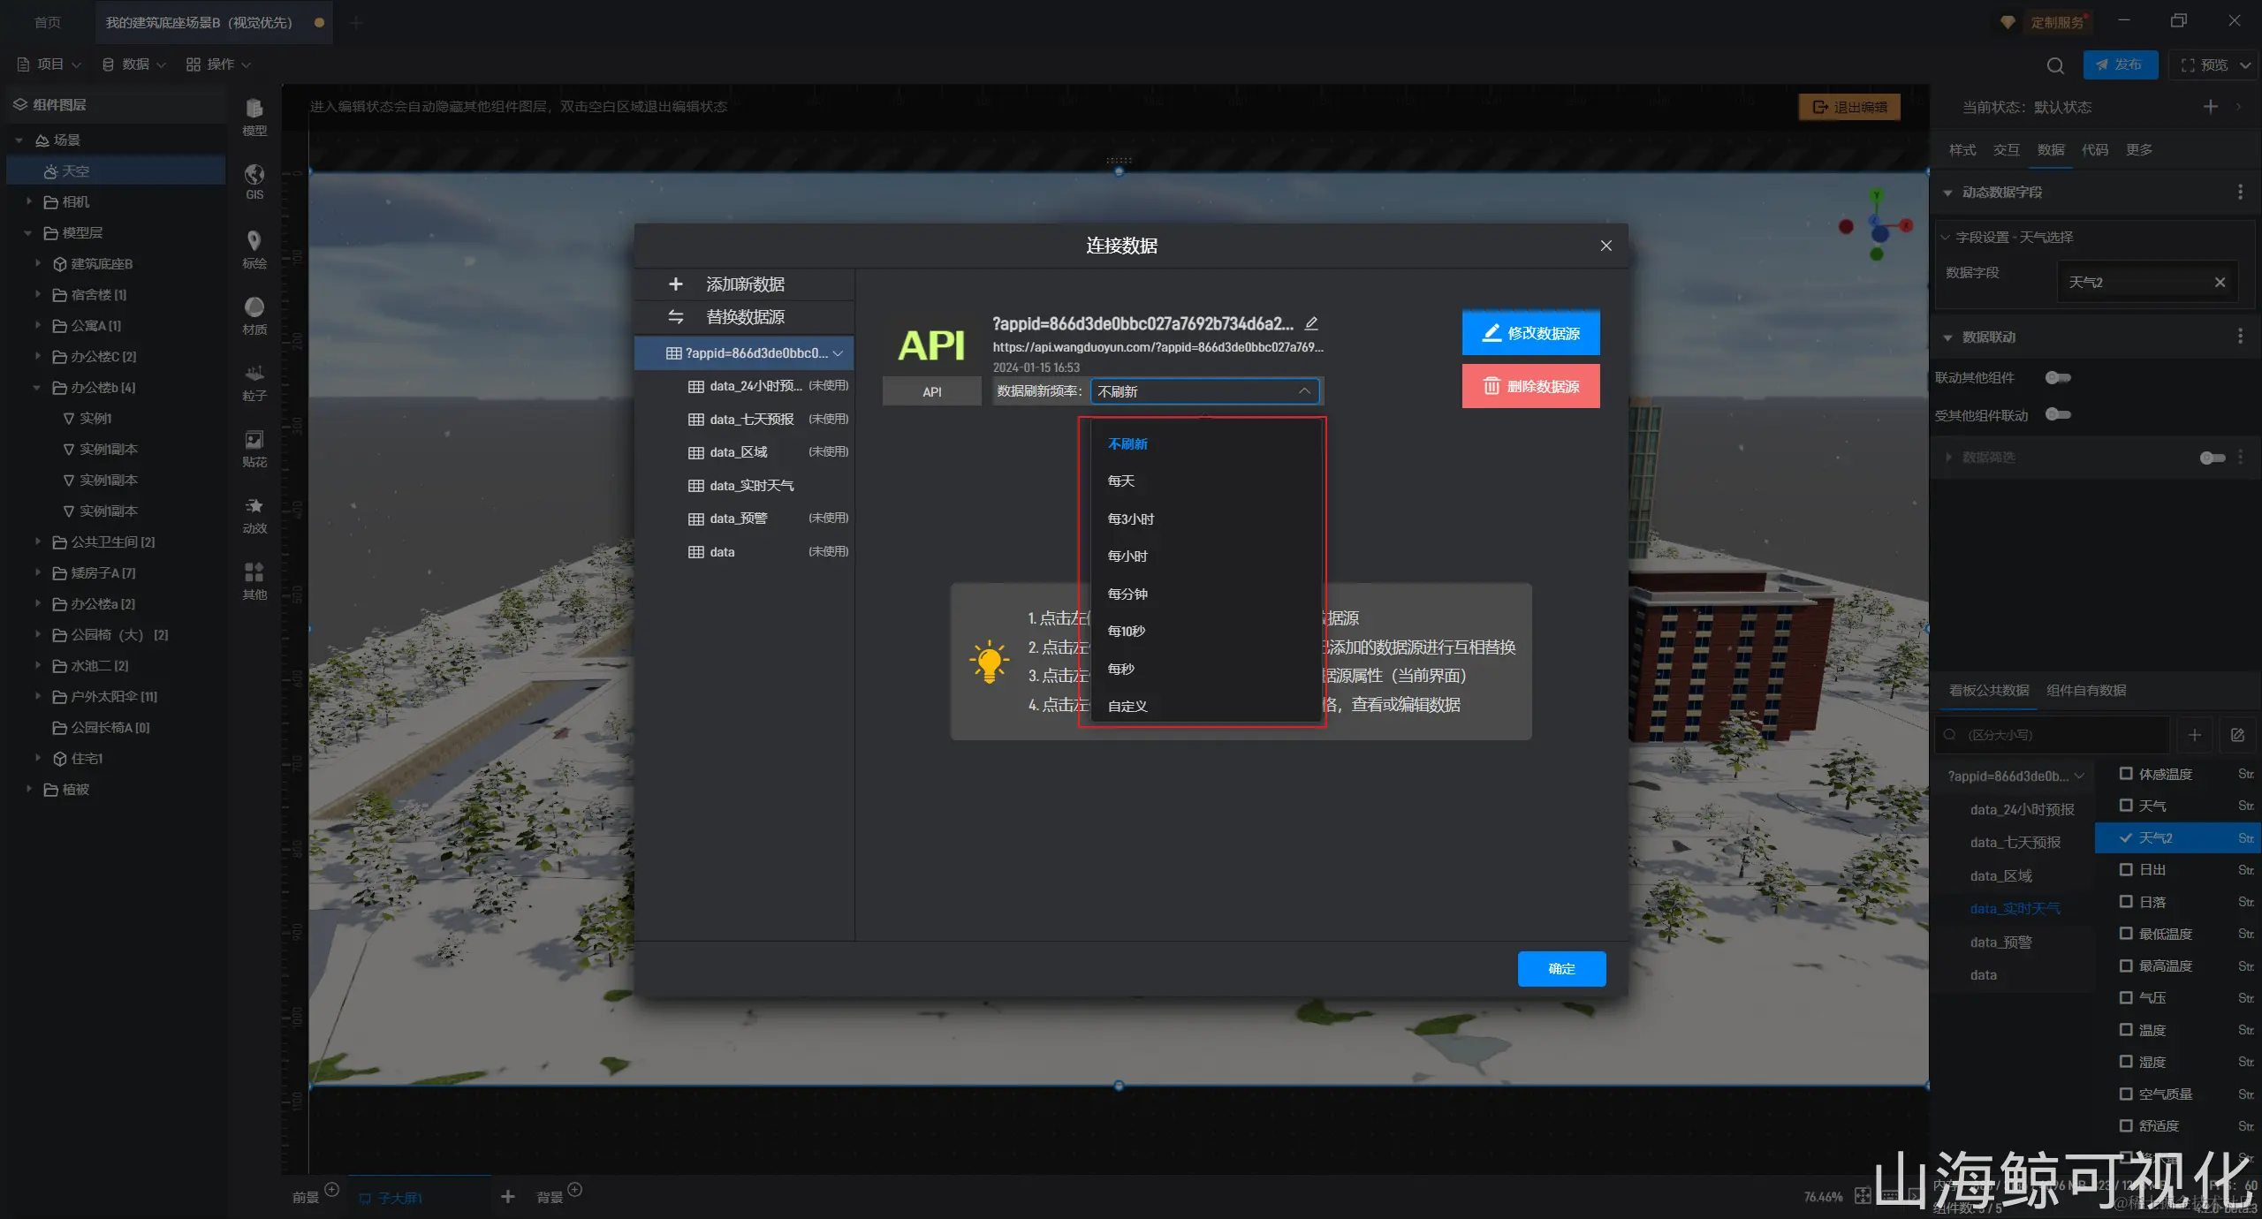The image size is (2262, 1219).
Task: Open the 项目 menu
Action: tap(49, 64)
